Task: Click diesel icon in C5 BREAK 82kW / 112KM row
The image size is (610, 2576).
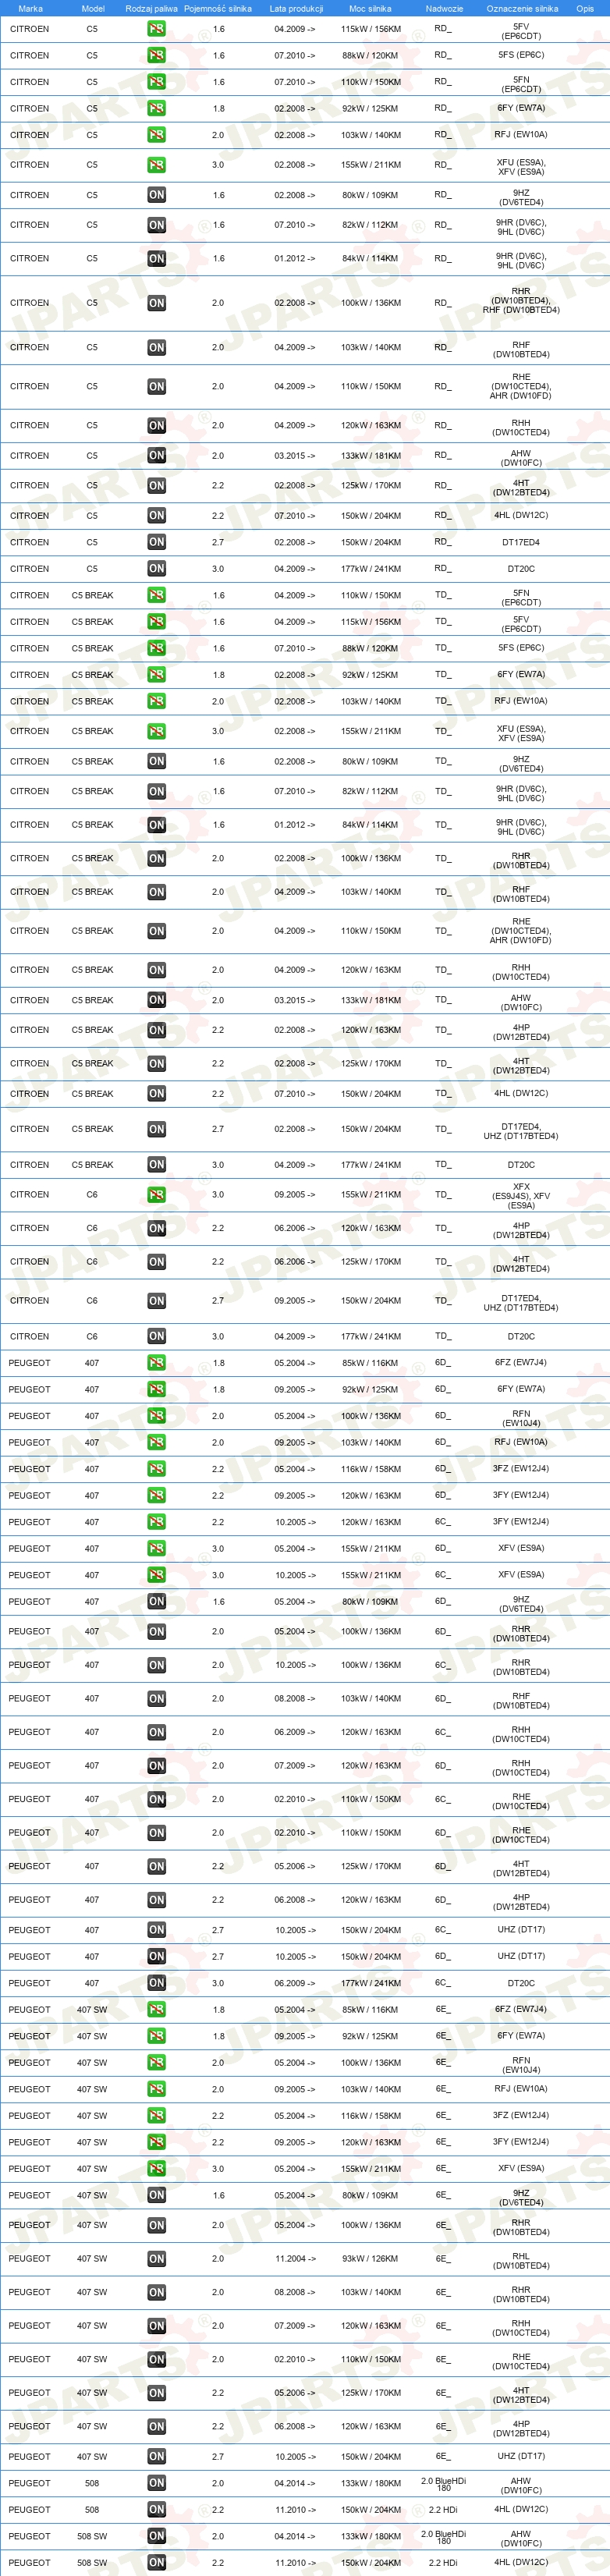Action: pyautogui.click(x=156, y=792)
